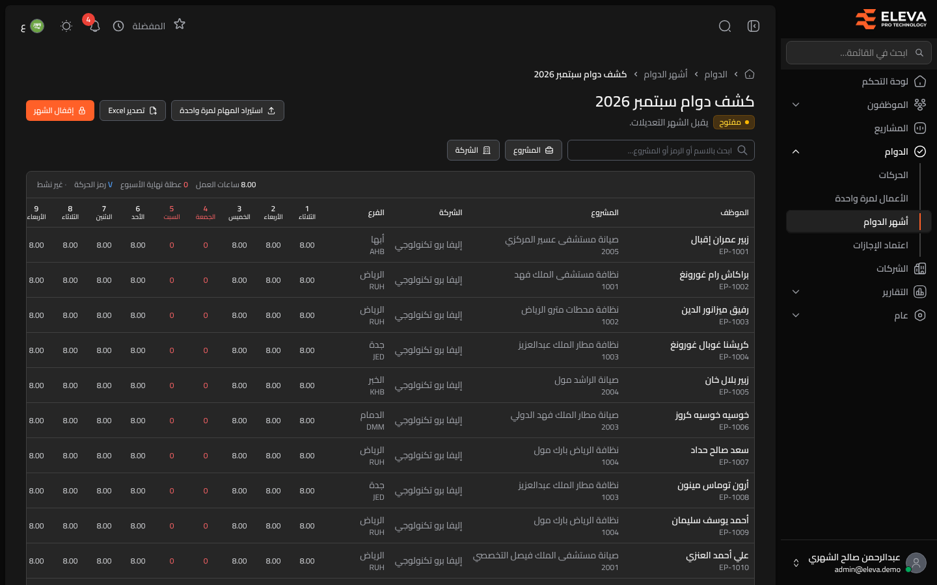937x585 pixels.
Task: Click the home icon in breadcrumb
Action: [x=750, y=74]
